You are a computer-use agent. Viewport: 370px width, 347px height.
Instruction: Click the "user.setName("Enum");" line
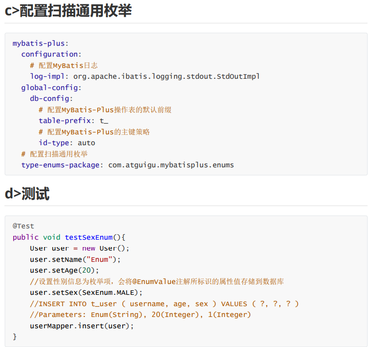[x=75, y=259]
